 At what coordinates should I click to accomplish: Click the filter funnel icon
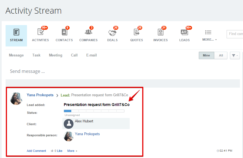click(234, 55)
